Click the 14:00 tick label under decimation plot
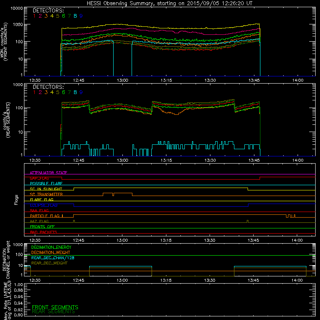The height and width of the screenshot is (320, 320). pos(297,280)
